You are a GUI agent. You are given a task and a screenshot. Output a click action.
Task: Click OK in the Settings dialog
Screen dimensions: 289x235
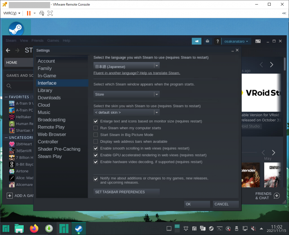[x=197, y=204]
